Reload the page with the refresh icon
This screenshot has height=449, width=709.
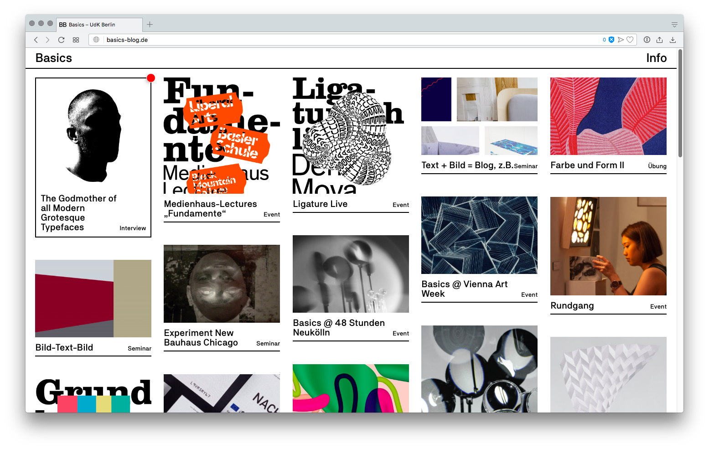(61, 40)
